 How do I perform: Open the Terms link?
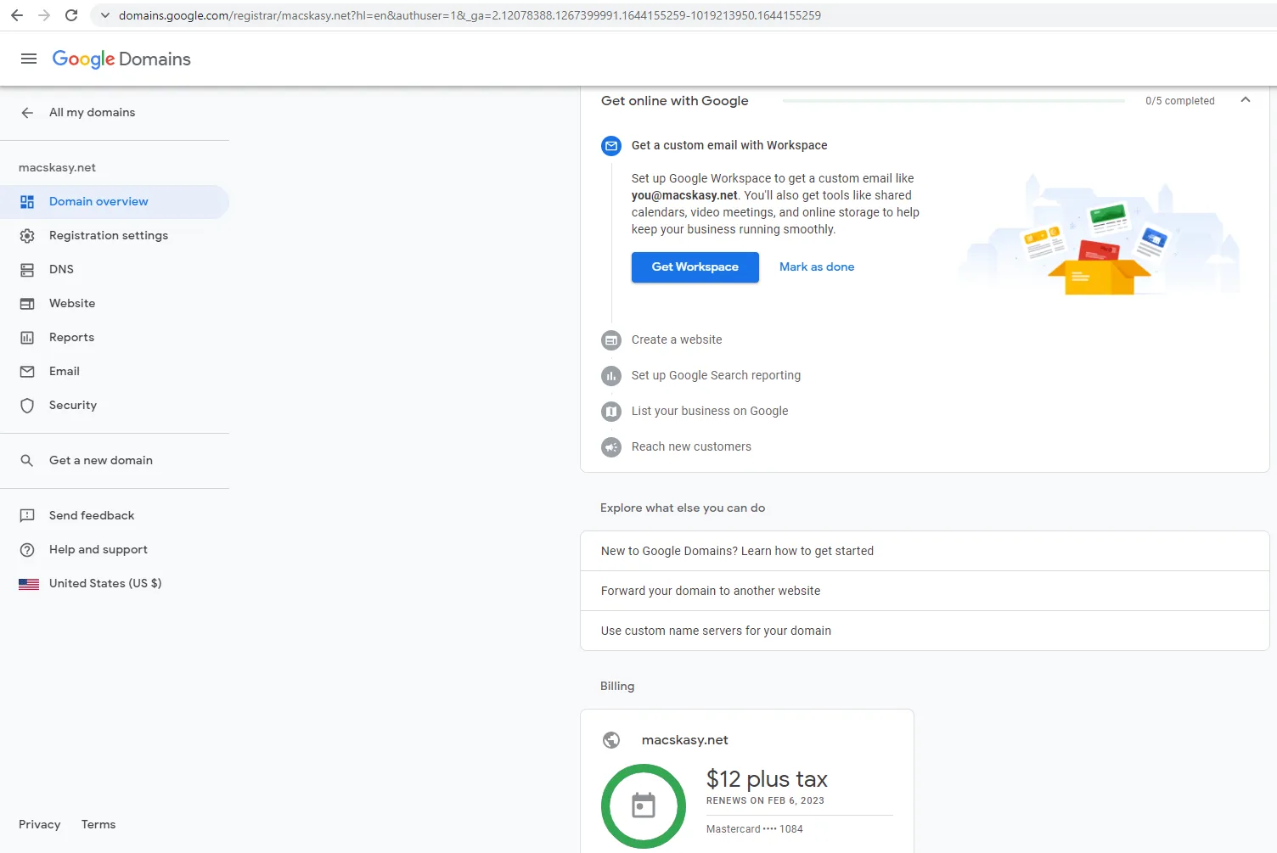point(98,824)
